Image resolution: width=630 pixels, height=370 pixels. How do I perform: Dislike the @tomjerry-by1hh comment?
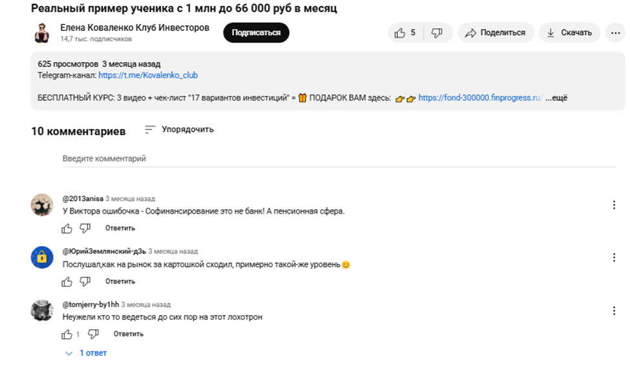tap(93, 334)
